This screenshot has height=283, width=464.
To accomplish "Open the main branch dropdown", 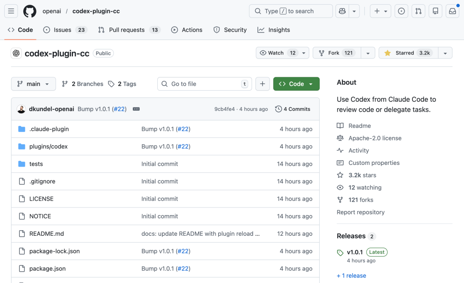I will point(34,84).
